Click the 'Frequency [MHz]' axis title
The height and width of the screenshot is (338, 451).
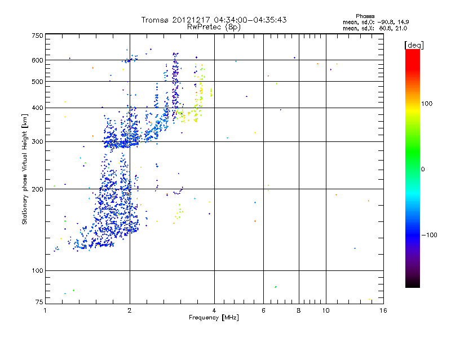214,318
